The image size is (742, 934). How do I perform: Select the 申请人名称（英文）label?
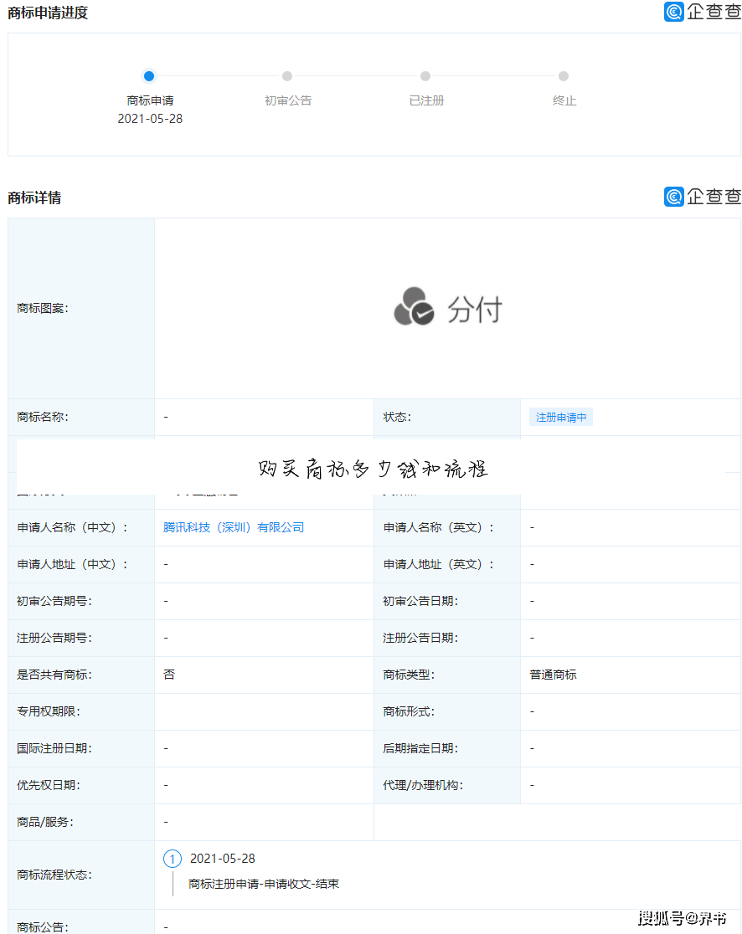click(x=439, y=528)
